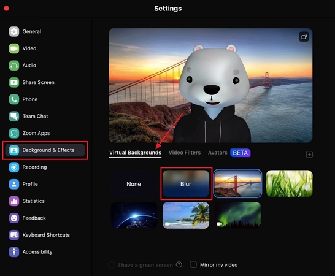Click the Feedback sidebar label

tap(34, 218)
